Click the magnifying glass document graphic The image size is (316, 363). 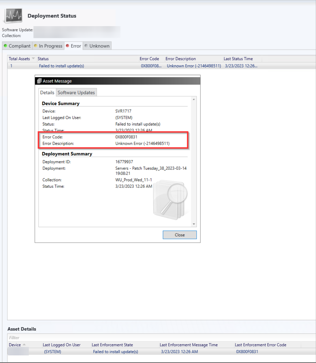click(x=171, y=200)
